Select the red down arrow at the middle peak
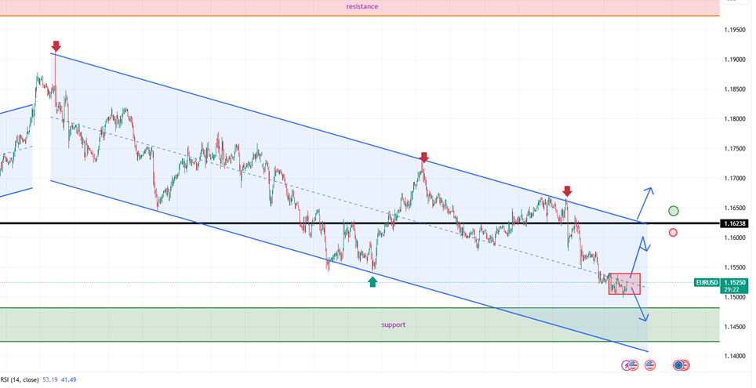 (x=423, y=158)
